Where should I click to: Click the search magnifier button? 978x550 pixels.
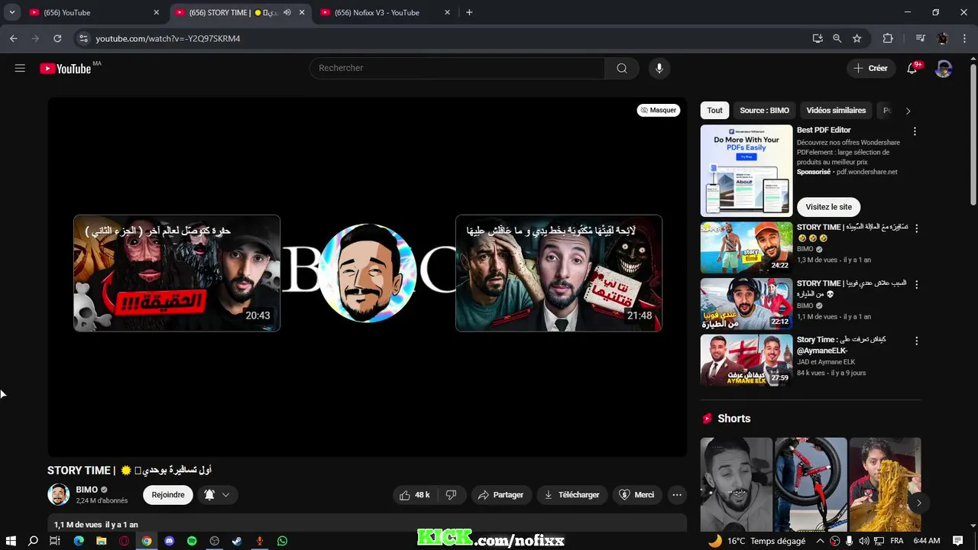point(622,68)
